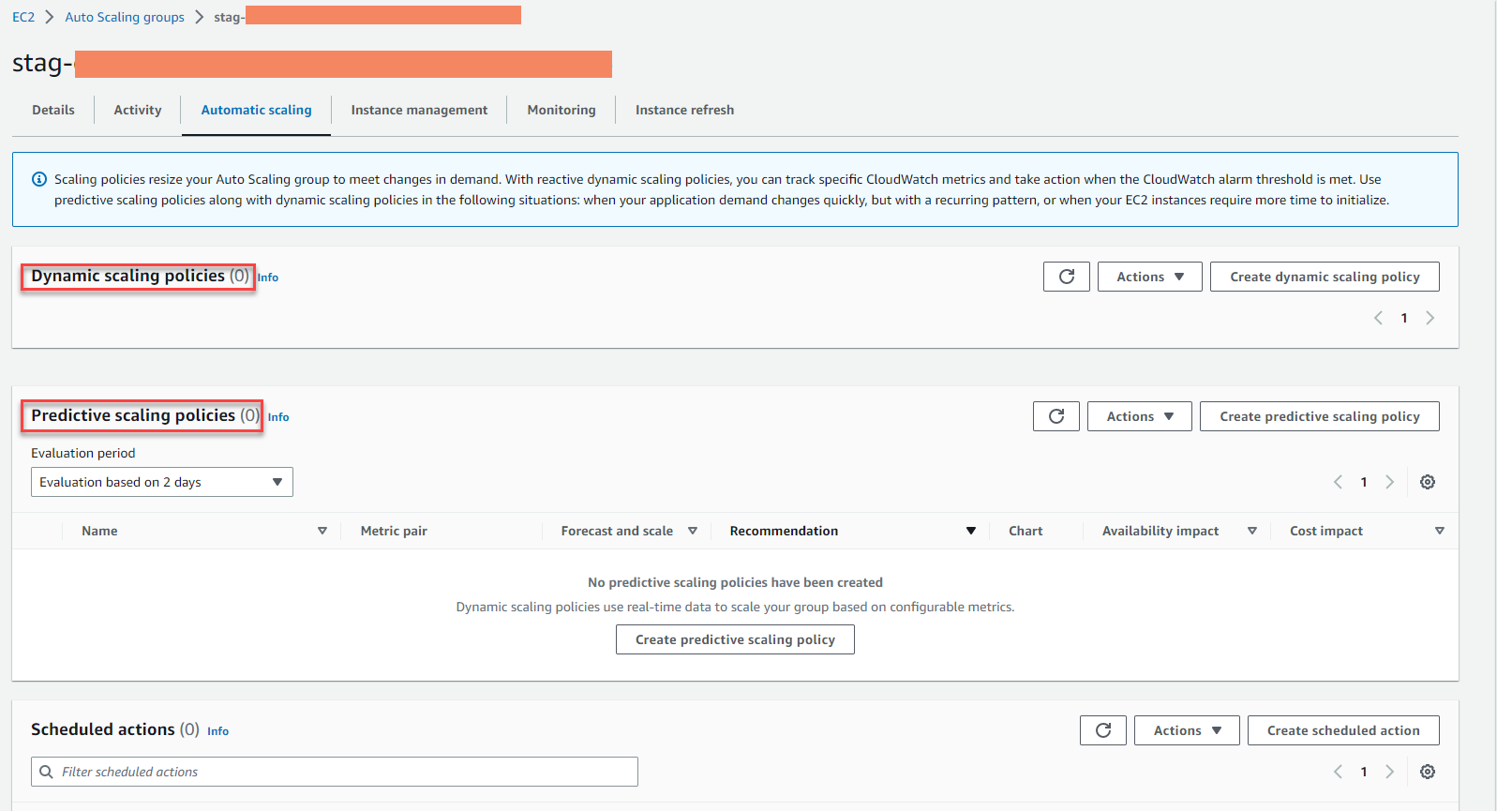Sort by Name column arrow
This screenshot has height=811, width=1497.
point(322,531)
